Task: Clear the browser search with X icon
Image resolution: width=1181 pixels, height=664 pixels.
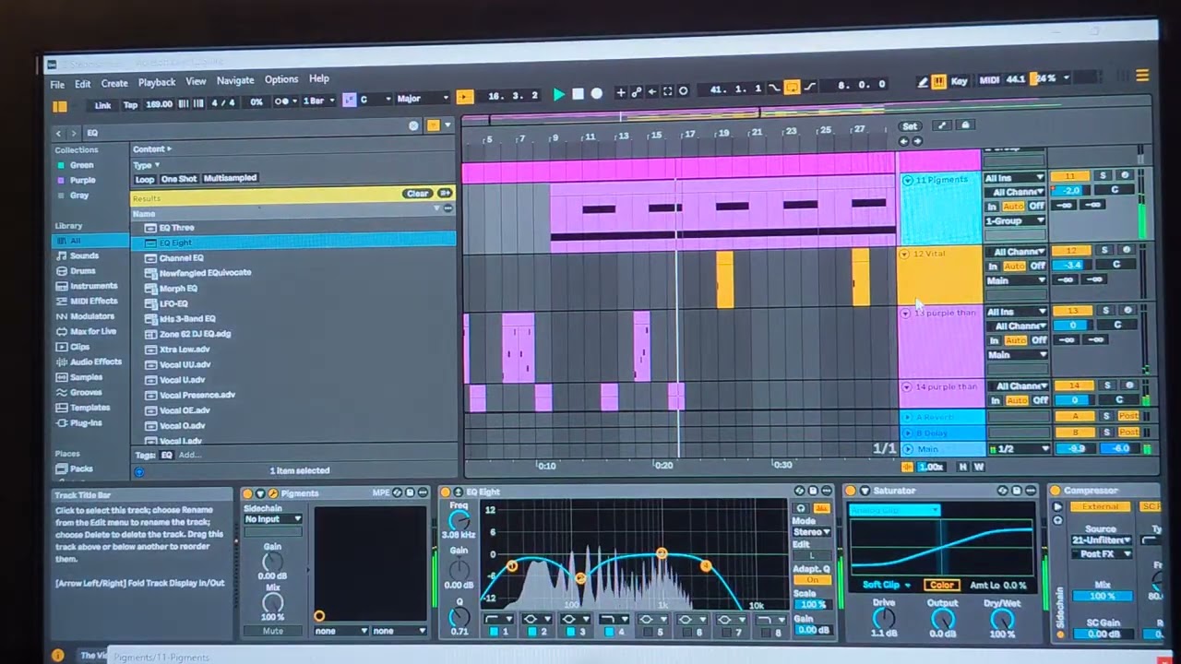Action: click(413, 126)
